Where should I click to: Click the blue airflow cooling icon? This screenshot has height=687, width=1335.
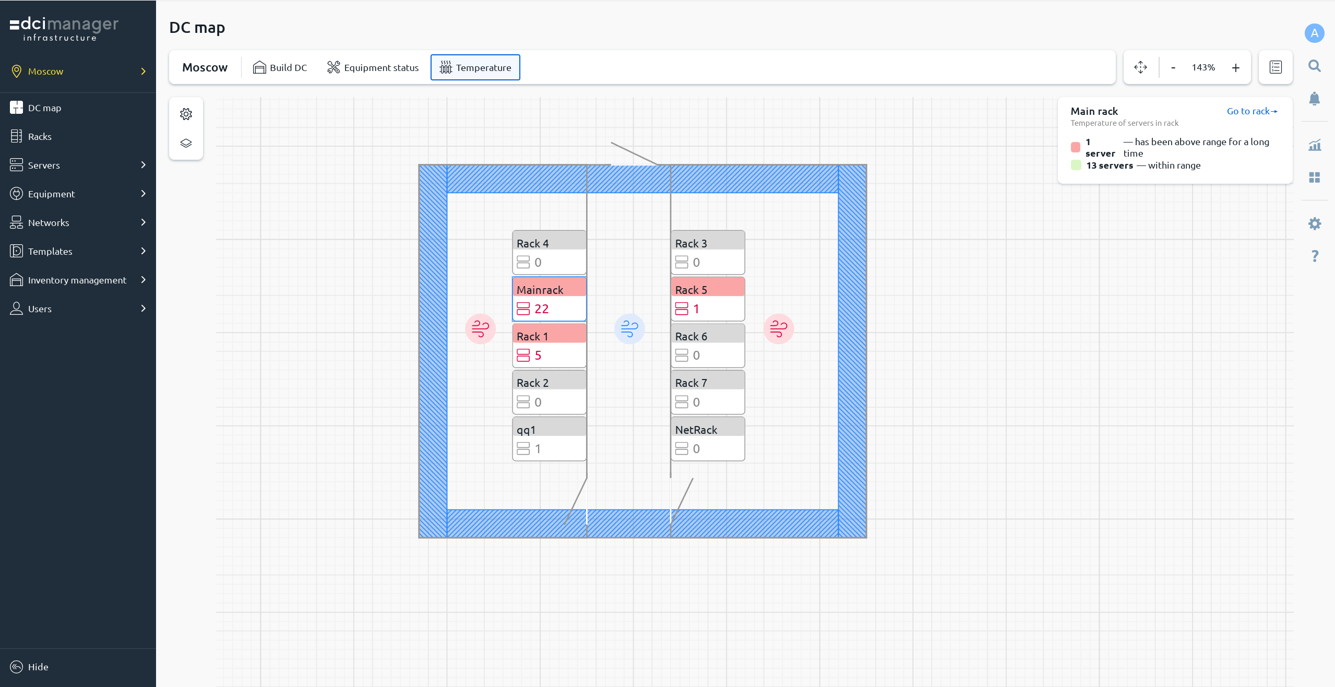tap(629, 329)
